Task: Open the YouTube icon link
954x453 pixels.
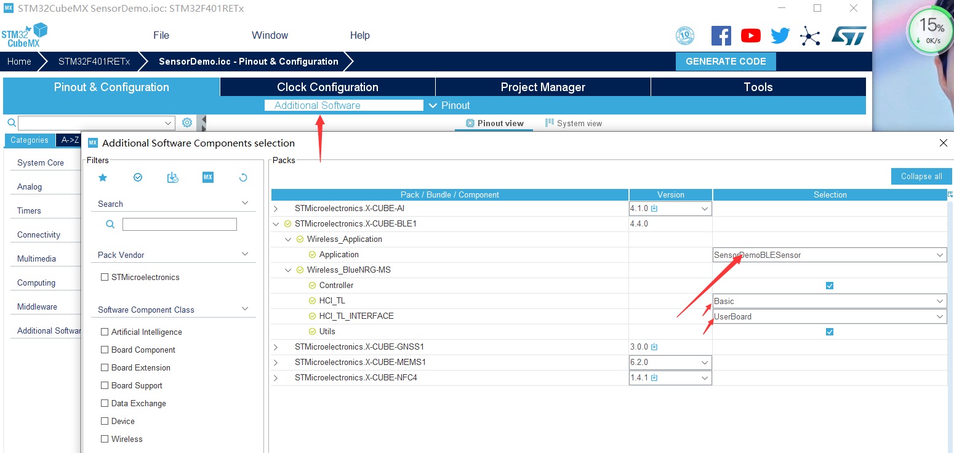Action: (751, 36)
